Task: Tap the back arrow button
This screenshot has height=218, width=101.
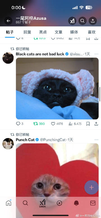Action: (x=8, y=21)
